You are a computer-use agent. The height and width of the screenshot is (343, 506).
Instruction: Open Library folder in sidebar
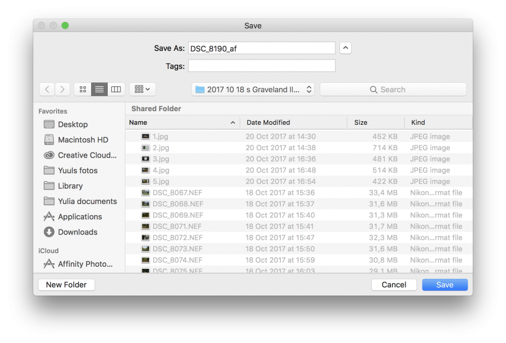[63, 186]
